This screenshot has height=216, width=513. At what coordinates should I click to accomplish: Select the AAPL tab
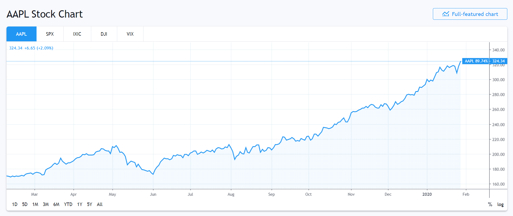click(21, 34)
